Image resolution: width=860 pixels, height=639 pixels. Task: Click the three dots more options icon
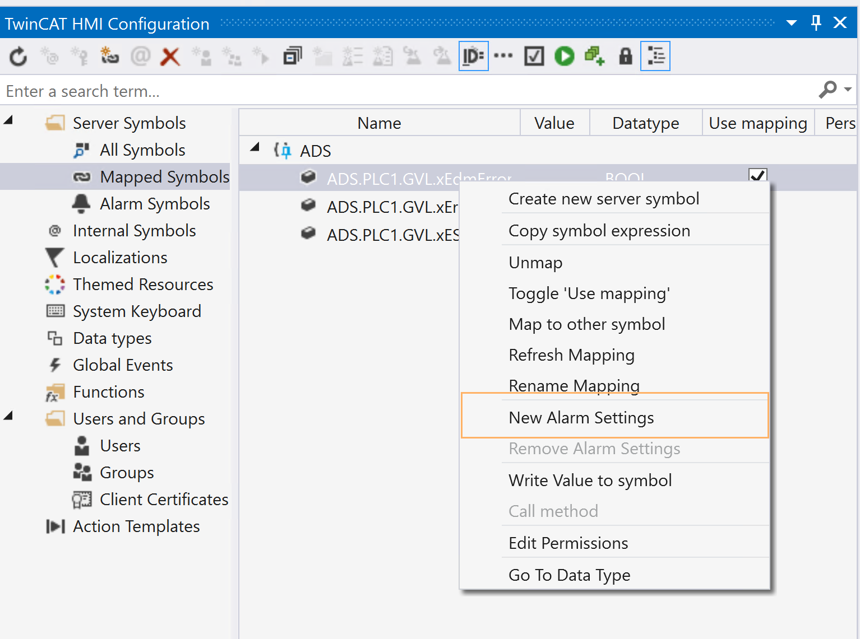503,56
